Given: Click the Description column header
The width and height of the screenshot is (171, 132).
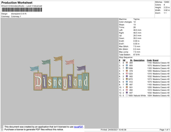Looking at the screenshot, I should pos(139,60).
